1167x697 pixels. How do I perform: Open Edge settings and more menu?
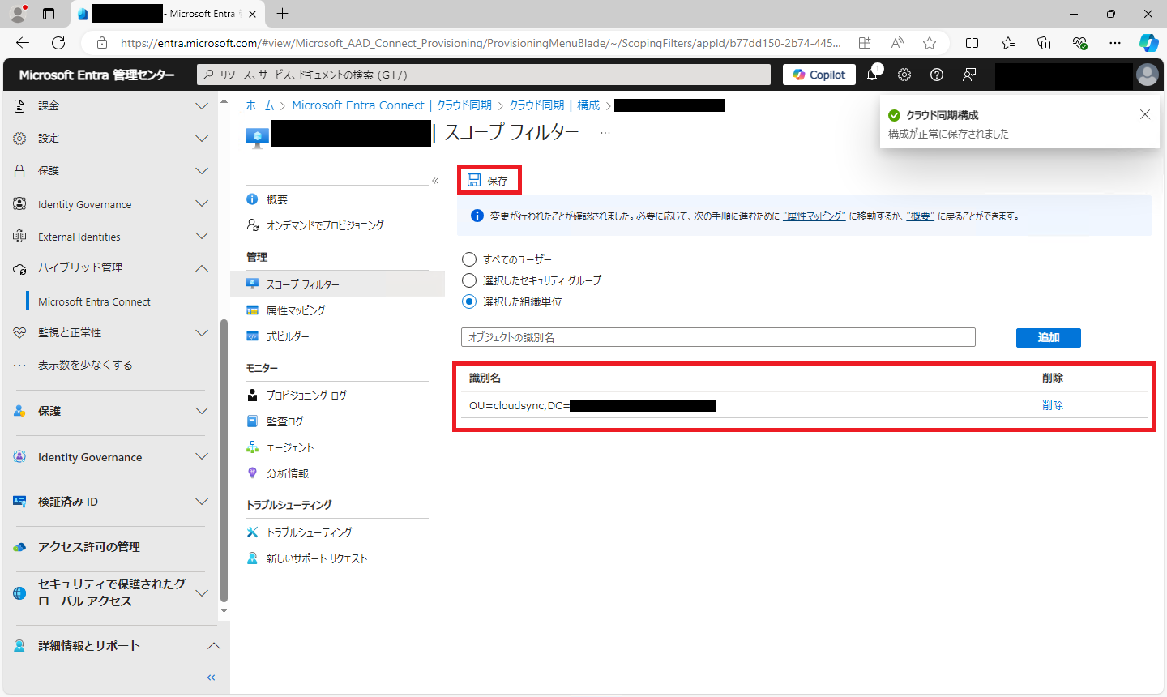[1115, 43]
